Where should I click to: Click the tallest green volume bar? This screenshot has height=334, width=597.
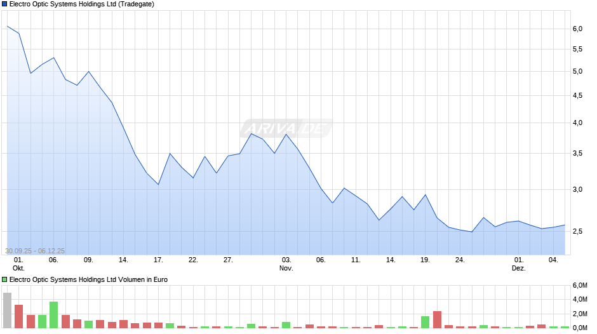[54, 315]
